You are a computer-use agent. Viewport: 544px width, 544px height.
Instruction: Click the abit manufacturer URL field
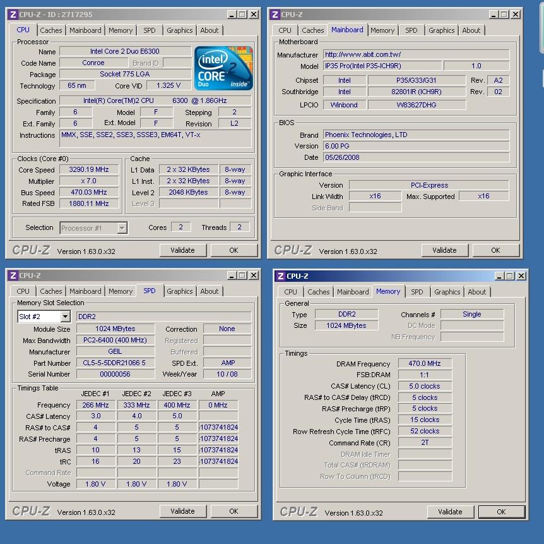417,54
